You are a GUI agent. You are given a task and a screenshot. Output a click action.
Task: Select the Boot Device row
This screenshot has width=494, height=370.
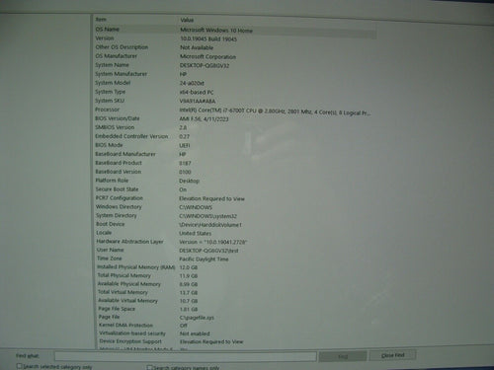tap(234, 225)
